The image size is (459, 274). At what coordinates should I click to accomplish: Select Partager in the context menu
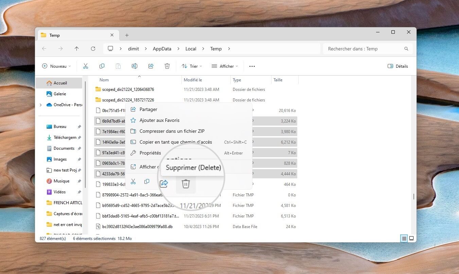[x=189, y=109]
